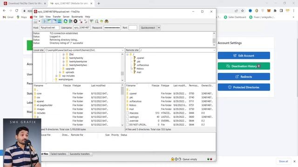This screenshot has width=298, height=167.
Task: Click the Port input field
Action: coord(133,28)
